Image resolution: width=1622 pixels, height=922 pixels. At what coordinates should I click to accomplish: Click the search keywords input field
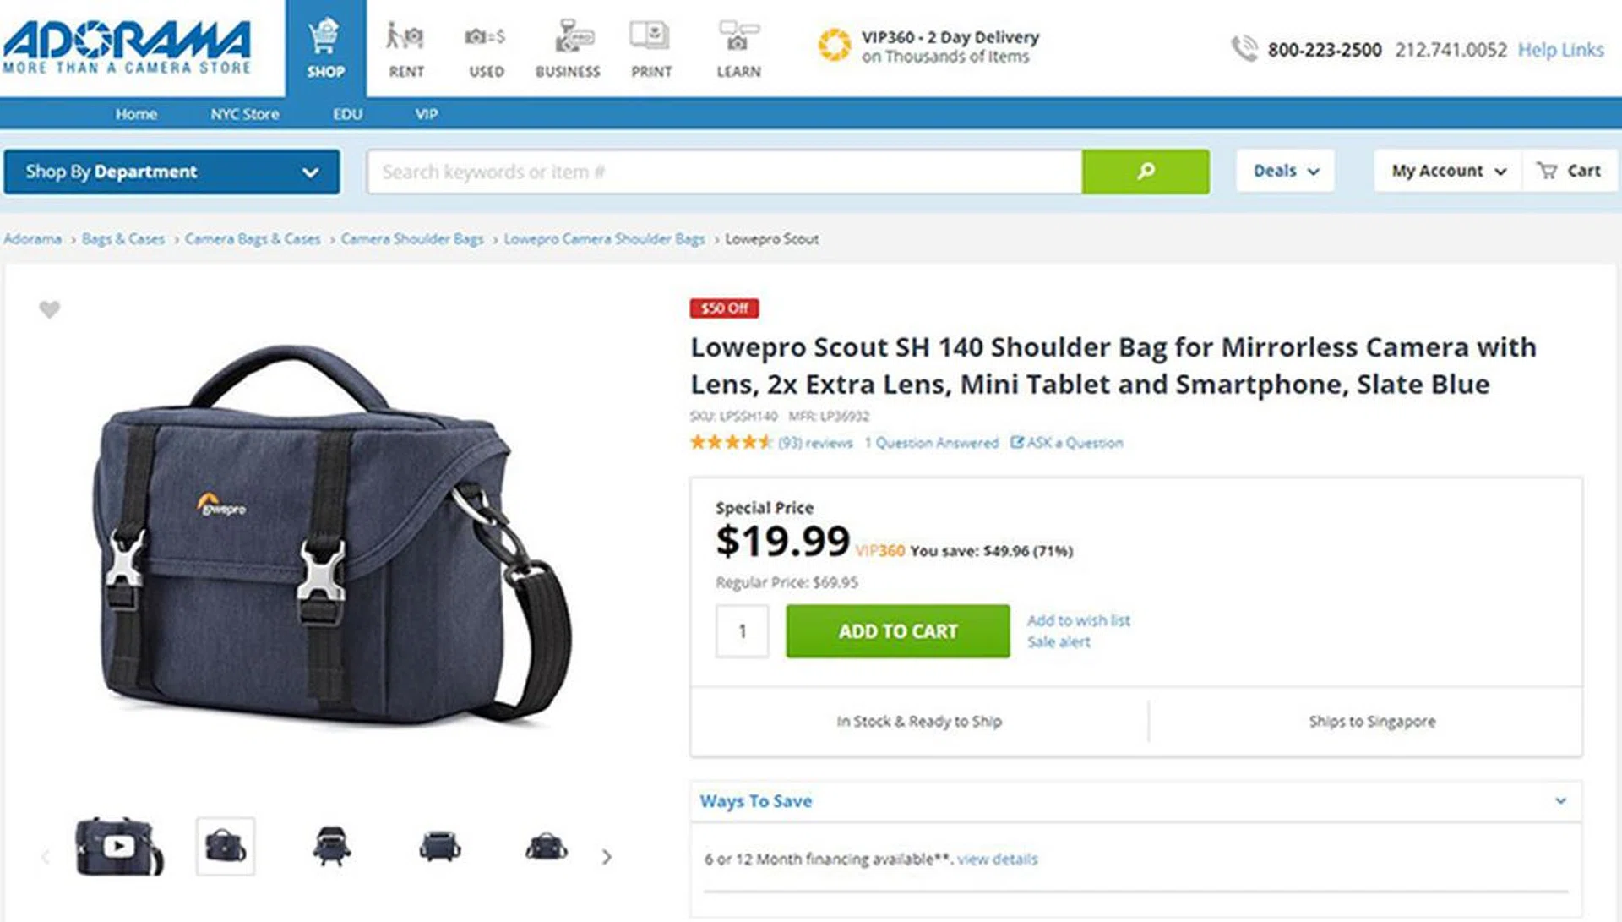pos(725,172)
